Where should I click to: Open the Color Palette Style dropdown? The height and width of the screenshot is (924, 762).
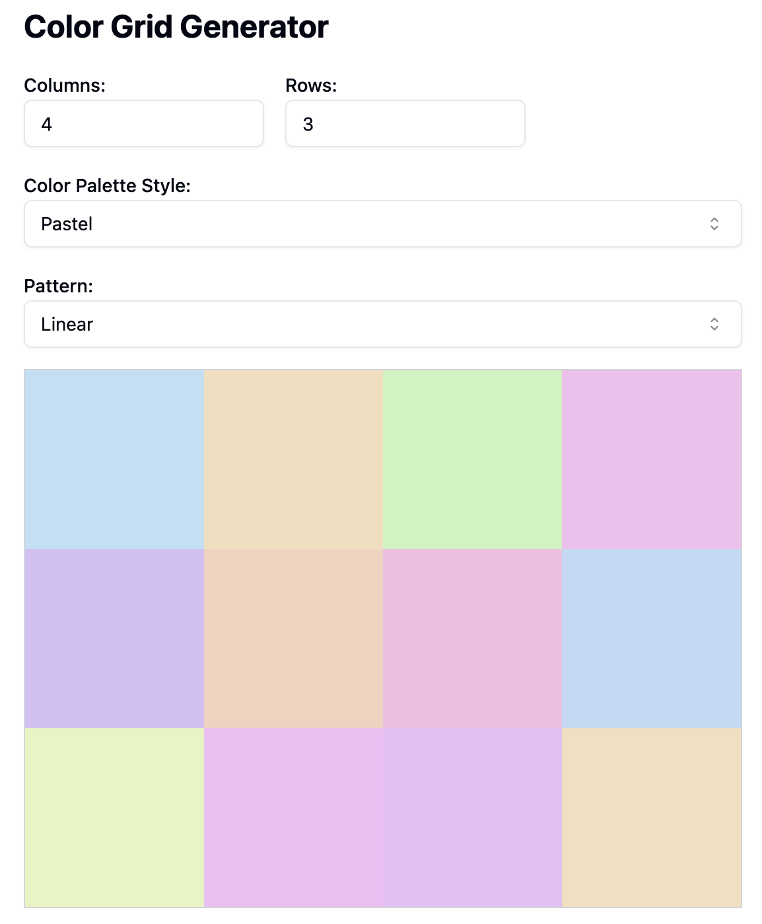click(382, 224)
